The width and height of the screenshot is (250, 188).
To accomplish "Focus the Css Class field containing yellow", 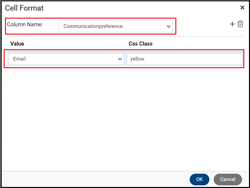I will tap(184, 59).
